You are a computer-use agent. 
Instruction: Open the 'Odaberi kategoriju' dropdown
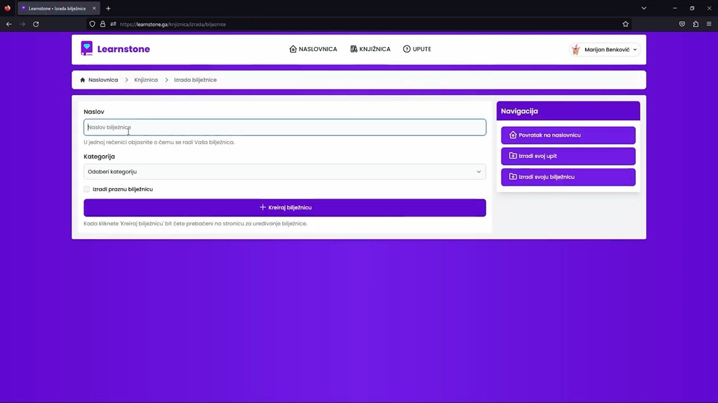click(x=285, y=172)
